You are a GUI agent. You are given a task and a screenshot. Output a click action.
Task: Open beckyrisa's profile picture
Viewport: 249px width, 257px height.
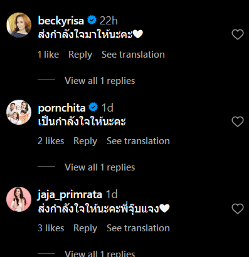19,25
